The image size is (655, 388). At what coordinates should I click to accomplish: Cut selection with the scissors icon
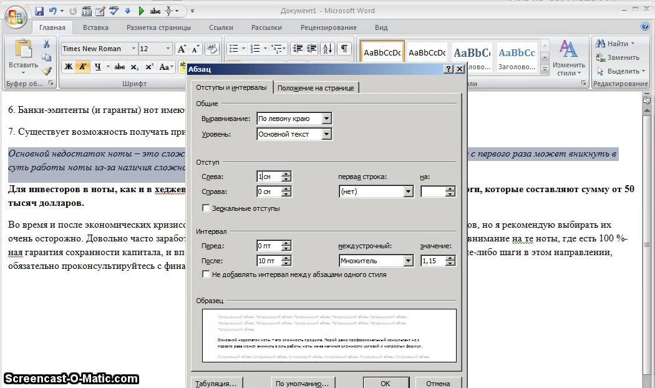click(46, 44)
